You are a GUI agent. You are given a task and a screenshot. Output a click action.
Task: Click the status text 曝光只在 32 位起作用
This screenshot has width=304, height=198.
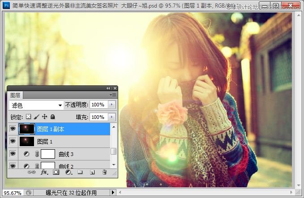pos(71,193)
